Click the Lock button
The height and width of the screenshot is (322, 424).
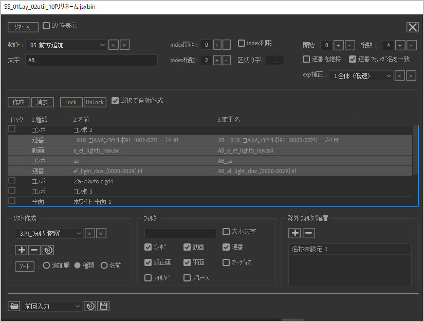point(71,102)
